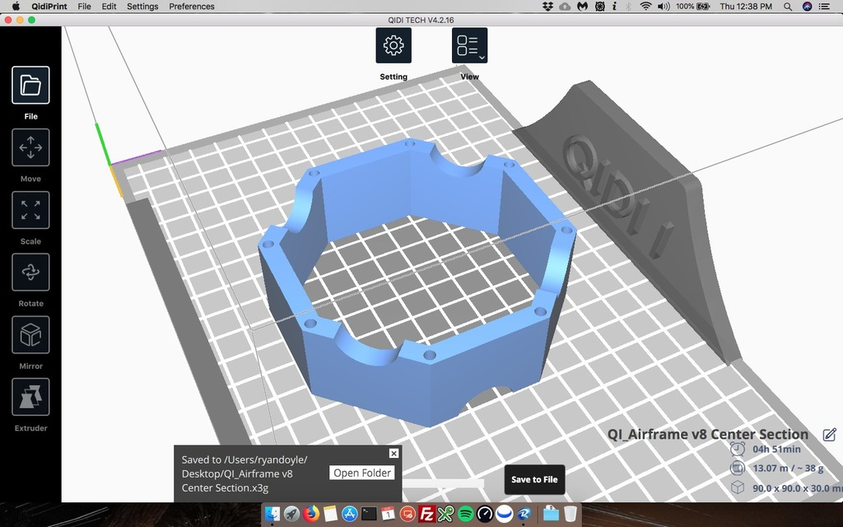Select the Scale tool
Viewport: 843px width, 527px height.
[30, 210]
